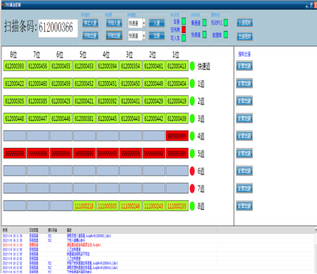317x274 pixels.
Task: Click the green 车身 indicator square
Action: click(184, 21)
